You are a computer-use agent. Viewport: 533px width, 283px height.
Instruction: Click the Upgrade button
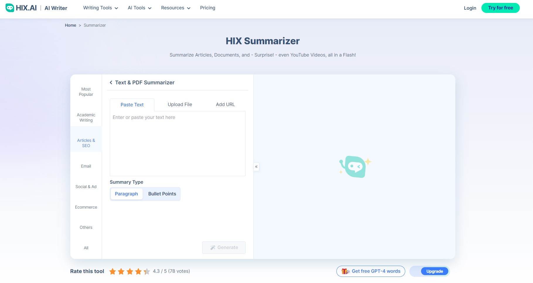coord(435,271)
